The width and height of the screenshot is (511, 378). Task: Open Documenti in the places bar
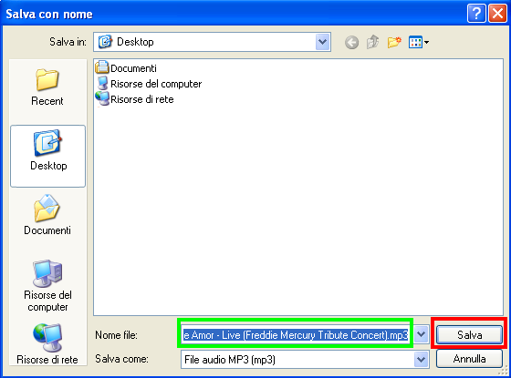pyautogui.click(x=47, y=215)
